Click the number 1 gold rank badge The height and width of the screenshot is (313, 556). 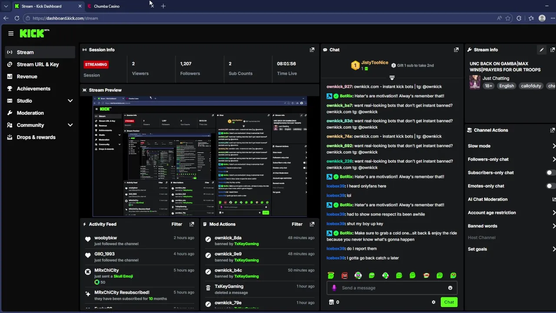pos(355,66)
